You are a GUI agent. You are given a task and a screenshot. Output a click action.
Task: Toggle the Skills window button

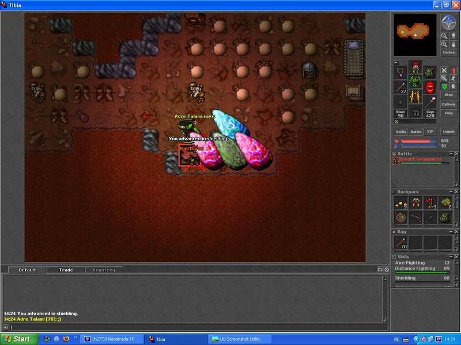pyautogui.click(x=400, y=132)
